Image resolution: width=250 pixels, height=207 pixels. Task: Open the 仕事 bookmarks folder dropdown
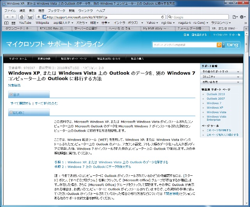pyautogui.click(x=105, y=23)
